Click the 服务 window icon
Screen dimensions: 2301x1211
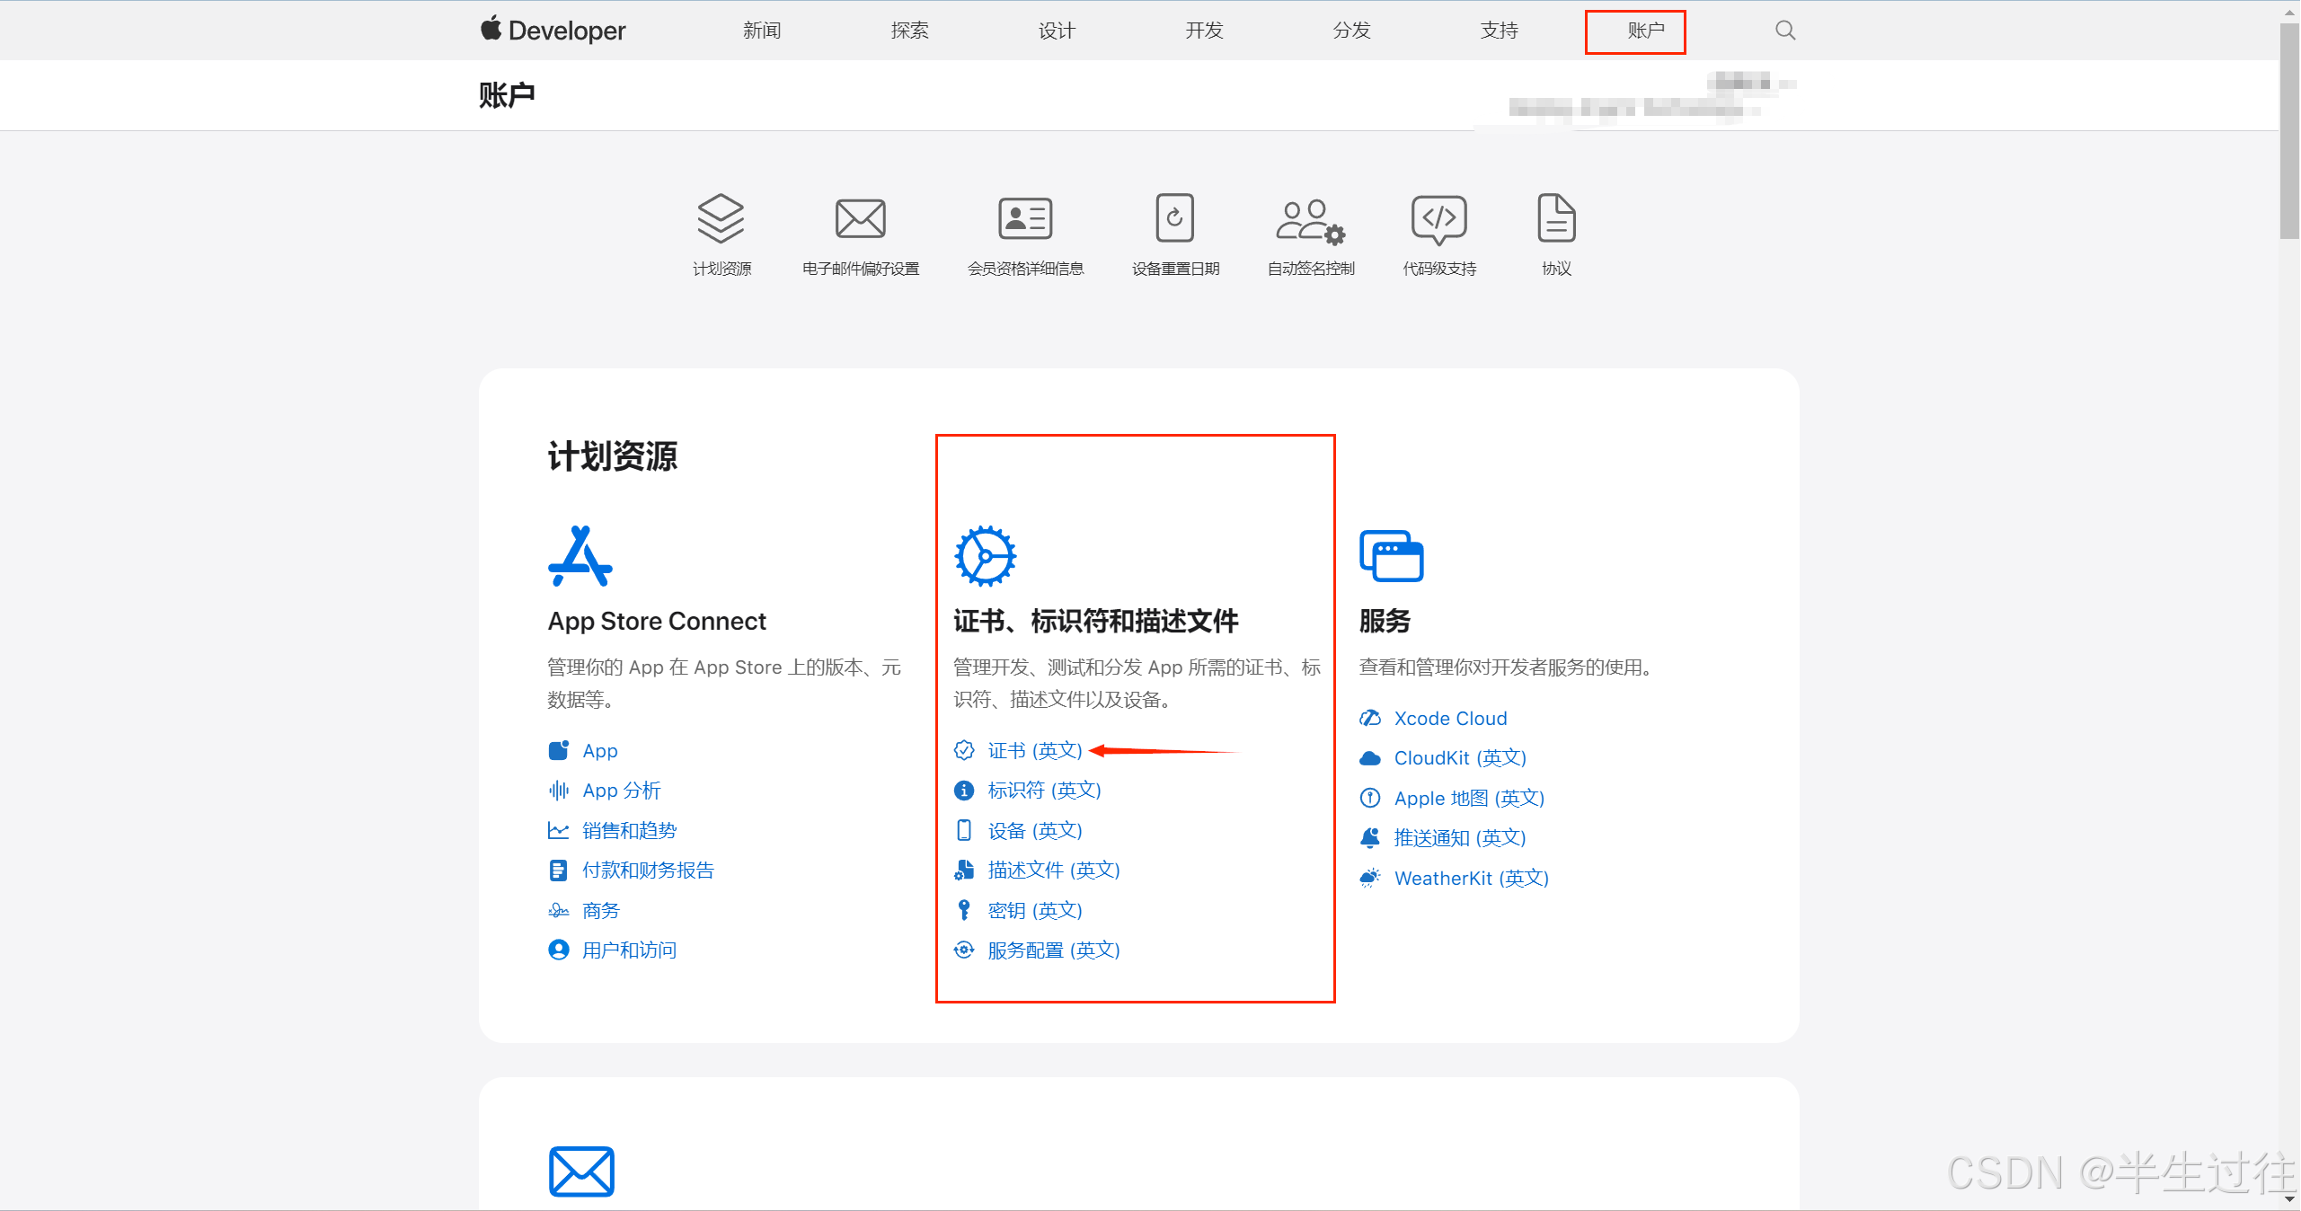pos(1392,556)
